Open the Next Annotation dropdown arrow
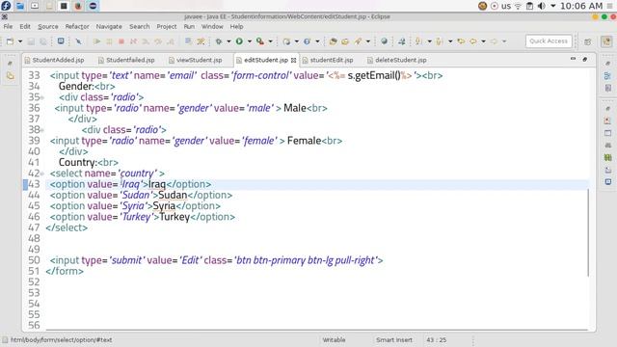This screenshot has width=617, height=347. point(429,41)
